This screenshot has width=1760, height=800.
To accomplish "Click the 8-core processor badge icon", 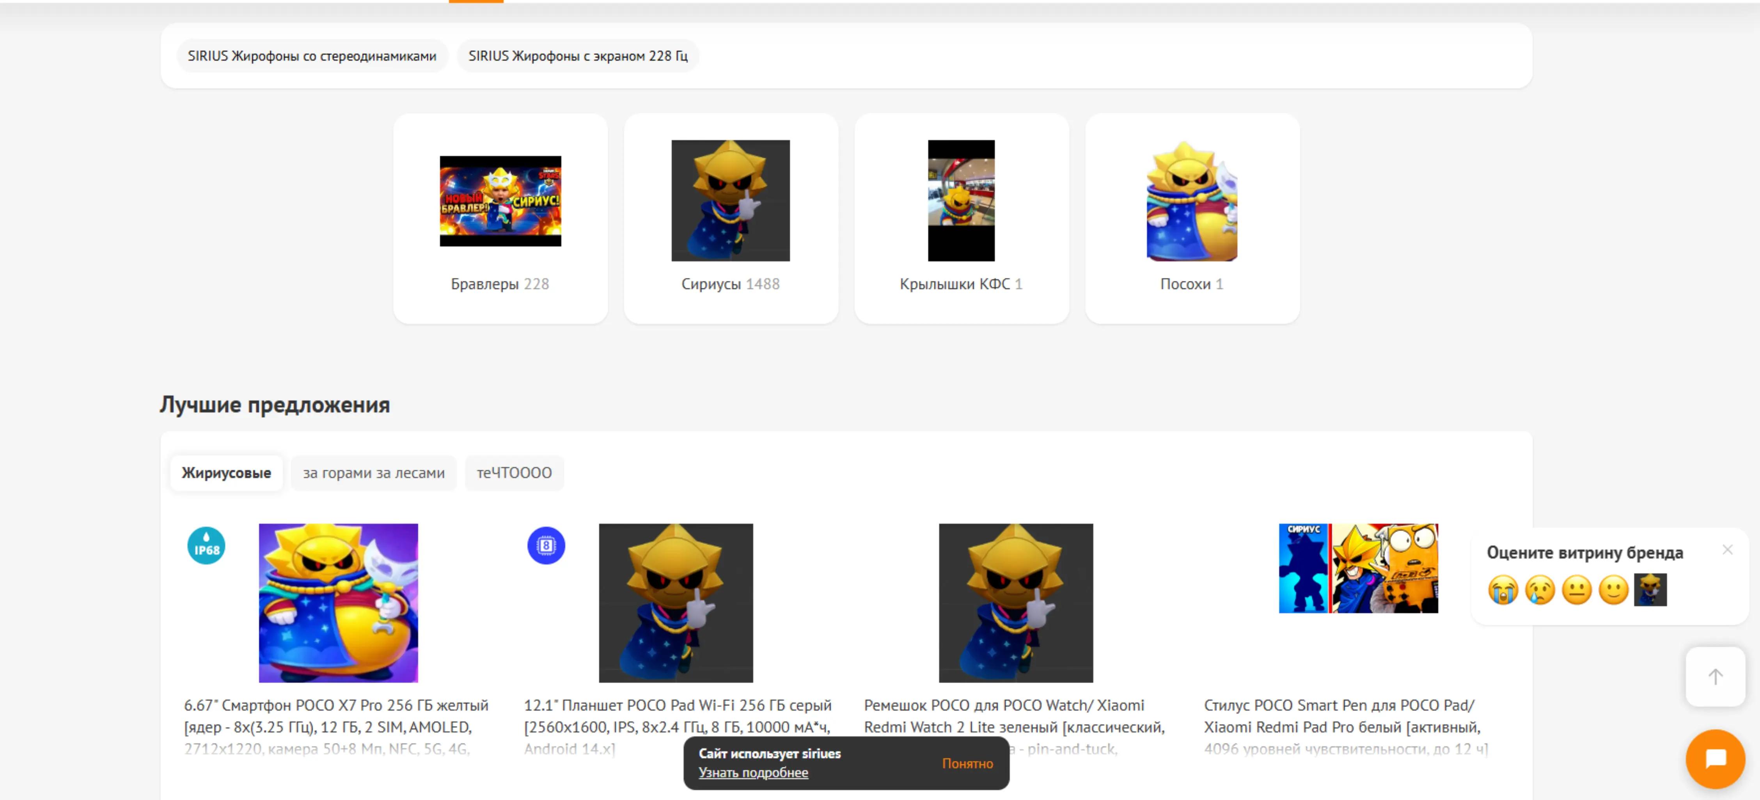I will 546,545.
